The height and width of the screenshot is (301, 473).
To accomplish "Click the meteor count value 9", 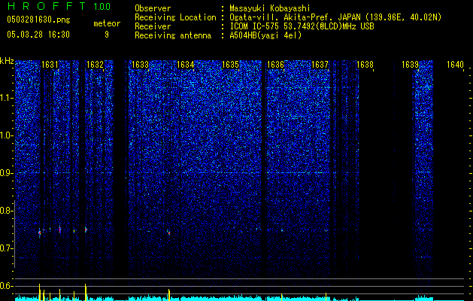I will coord(107,35).
